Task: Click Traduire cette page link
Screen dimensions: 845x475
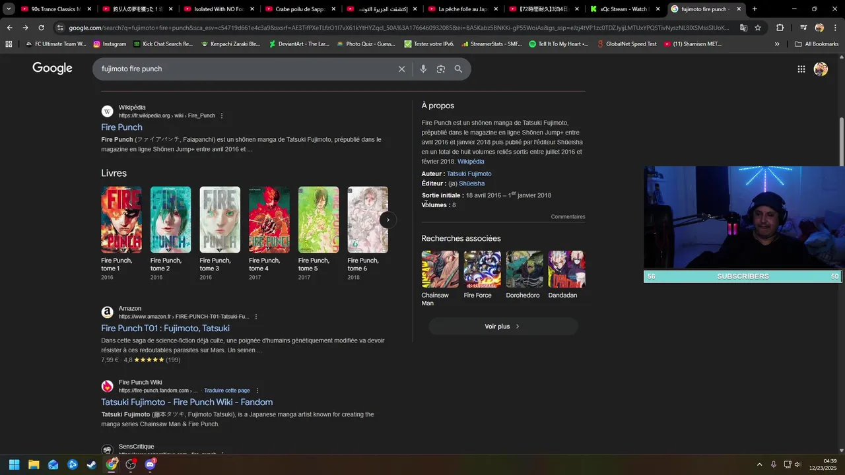Action: [x=227, y=391]
